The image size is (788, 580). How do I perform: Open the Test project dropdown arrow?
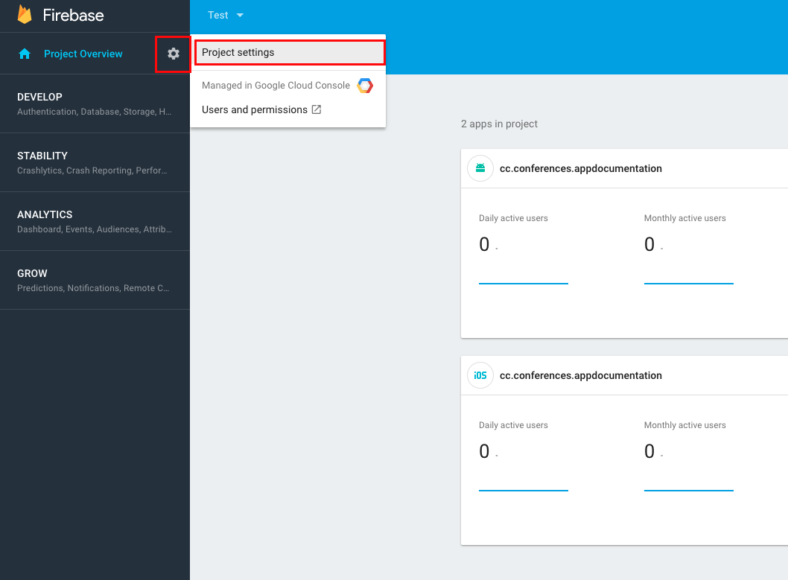[x=241, y=16]
